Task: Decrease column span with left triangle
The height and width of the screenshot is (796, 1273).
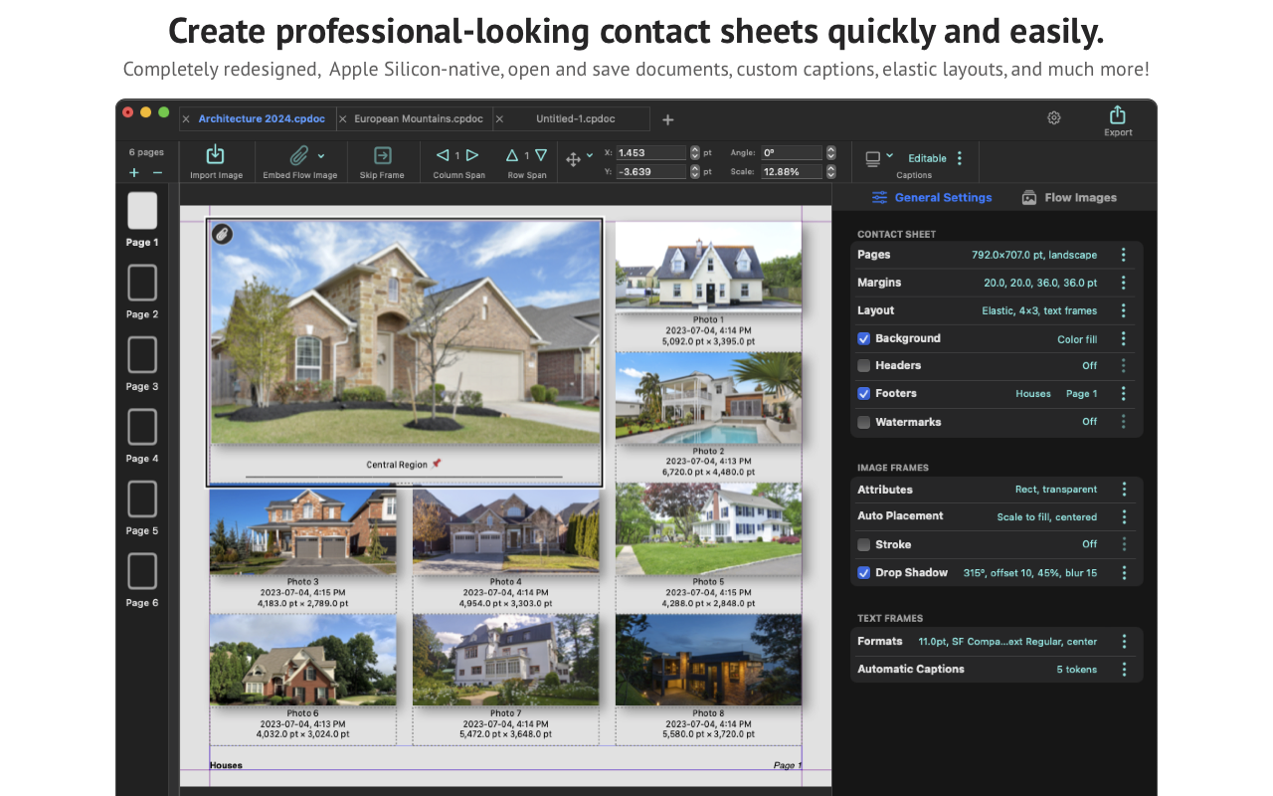Action: (x=444, y=155)
